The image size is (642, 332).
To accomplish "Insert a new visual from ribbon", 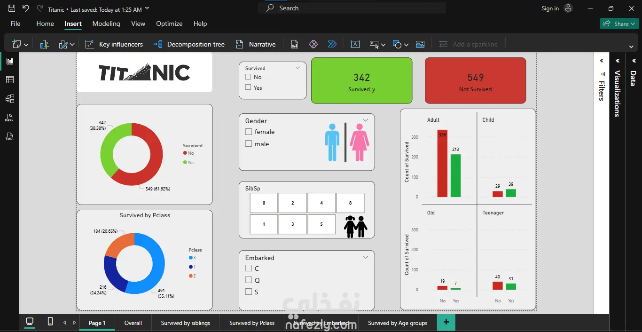I will coord(44,44).
